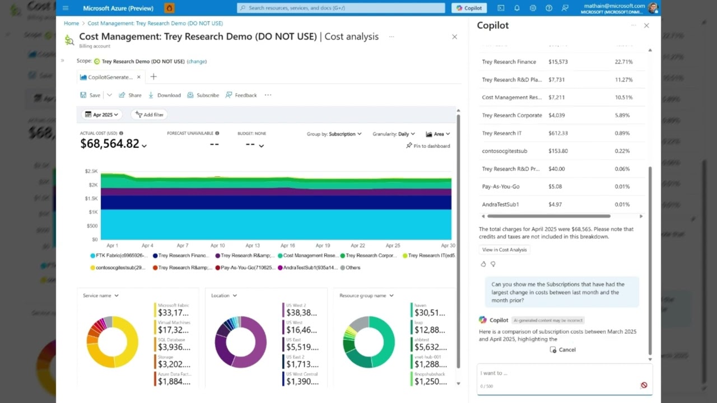Open command bar overflow ellipsis

click(x=268, y=95)
